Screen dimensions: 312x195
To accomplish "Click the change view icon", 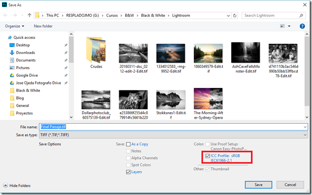I will 283,26.
